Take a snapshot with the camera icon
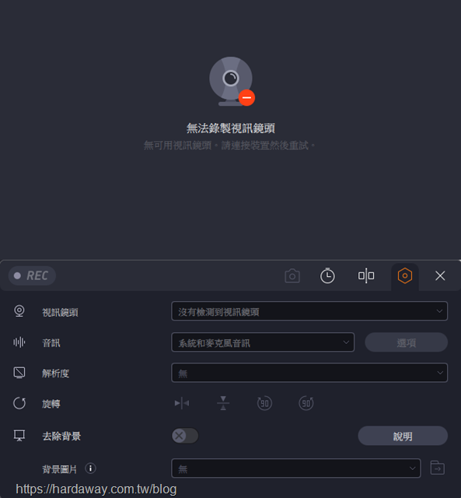The height and width of the screenshot is (498, 461). (292, 275)
